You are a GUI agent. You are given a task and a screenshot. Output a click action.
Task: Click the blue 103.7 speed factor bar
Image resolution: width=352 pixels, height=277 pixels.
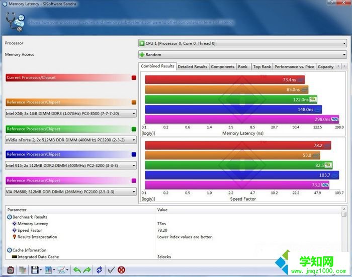(x=242, y=175)
